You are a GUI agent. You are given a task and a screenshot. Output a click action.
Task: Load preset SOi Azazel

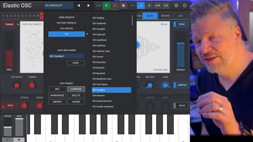[111, 57]
